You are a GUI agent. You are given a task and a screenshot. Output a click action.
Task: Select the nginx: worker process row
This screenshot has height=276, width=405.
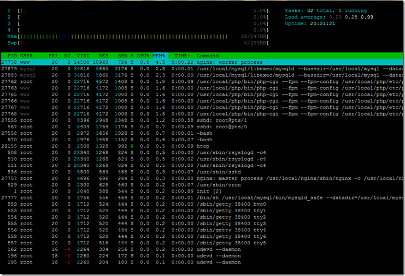pos(202,62)
